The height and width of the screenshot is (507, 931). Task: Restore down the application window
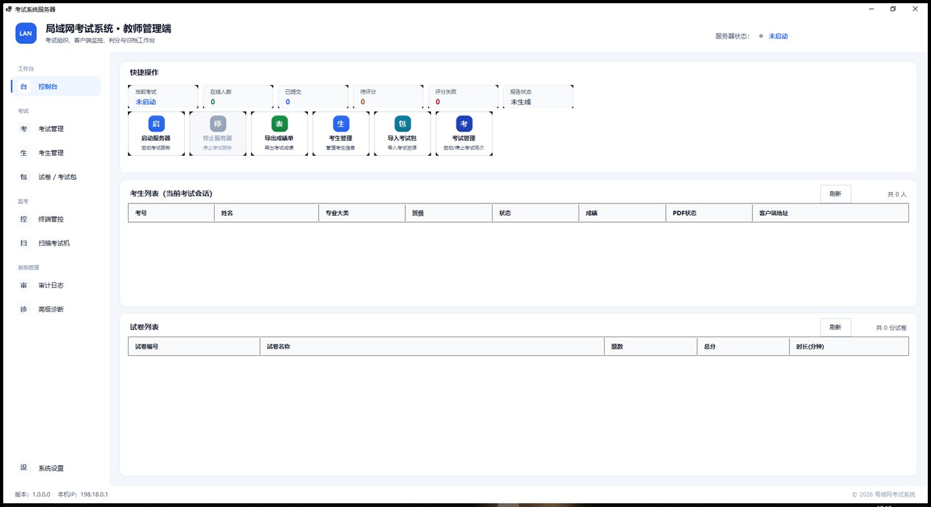893,9
